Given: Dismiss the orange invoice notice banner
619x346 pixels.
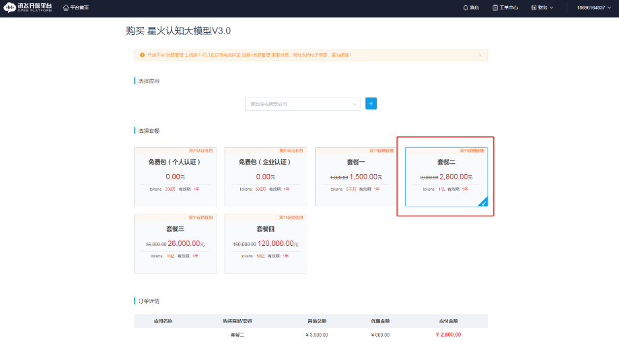Looking at the screenshot, I should tap(480, 55).
